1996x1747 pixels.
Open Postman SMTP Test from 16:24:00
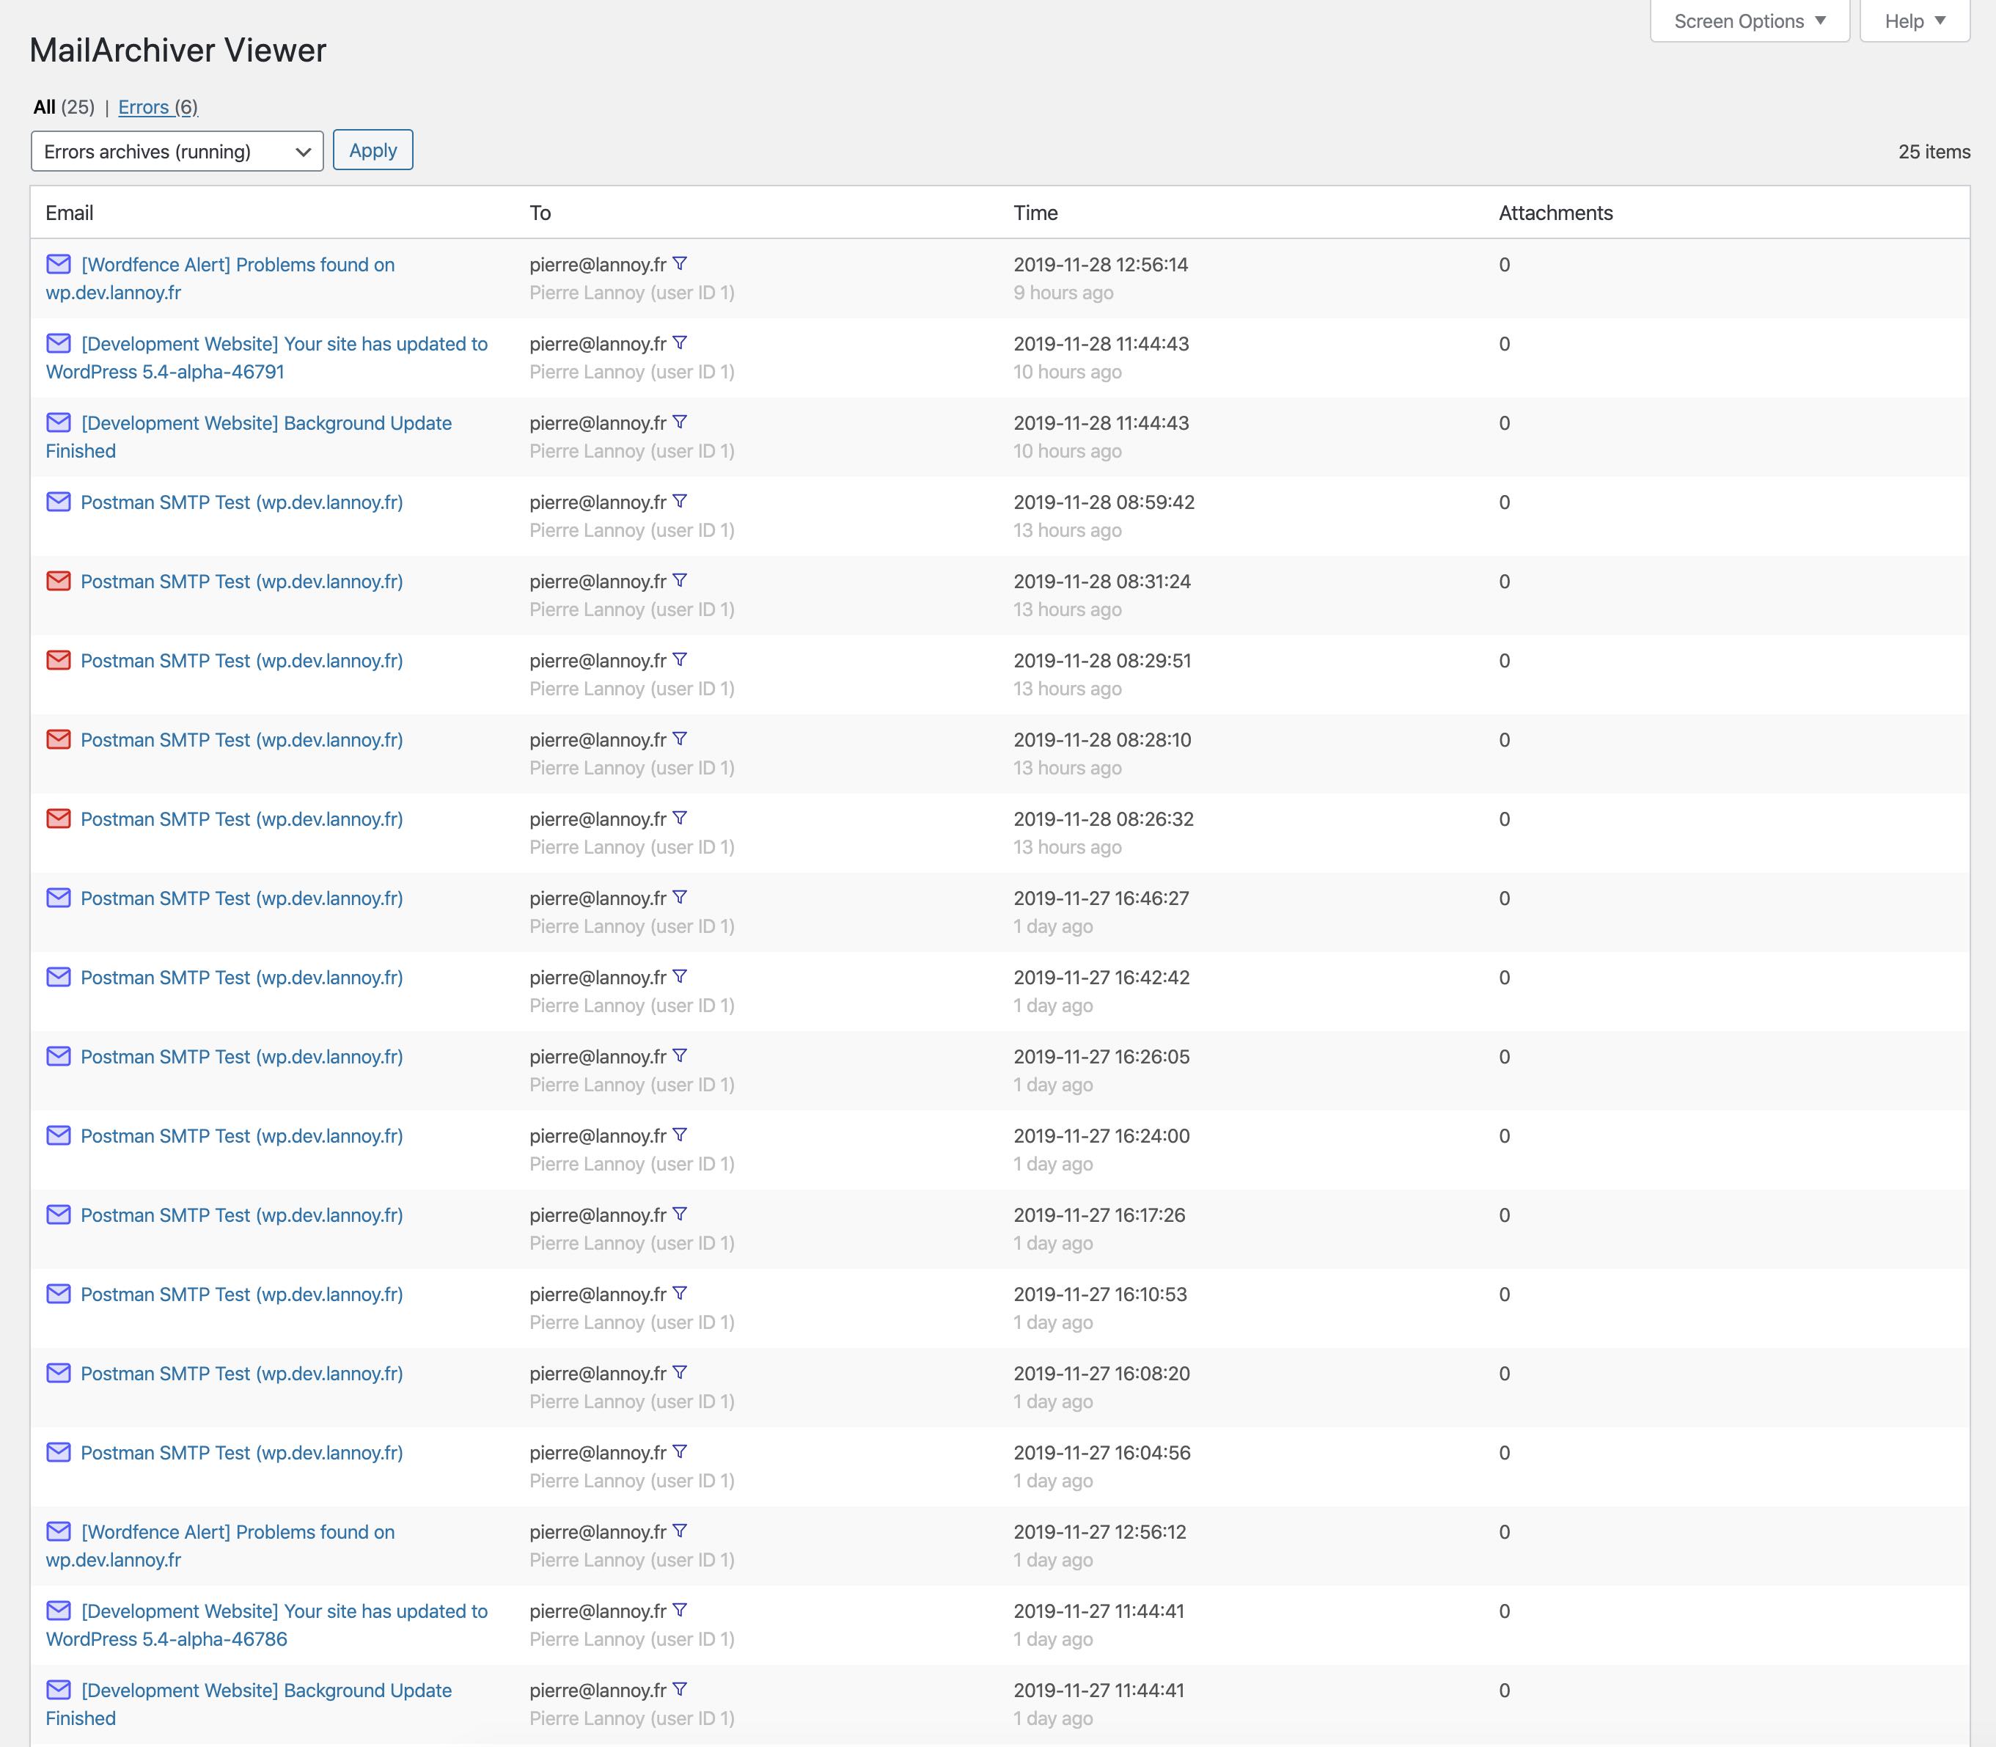tap(242, 1136)
